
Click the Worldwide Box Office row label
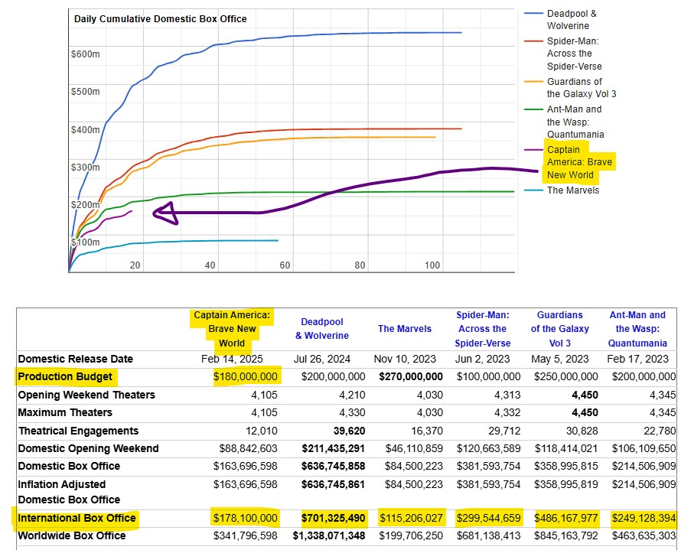72,536
